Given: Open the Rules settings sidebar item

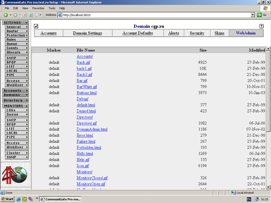Looking at the screenshot, I should coord(17,40).
